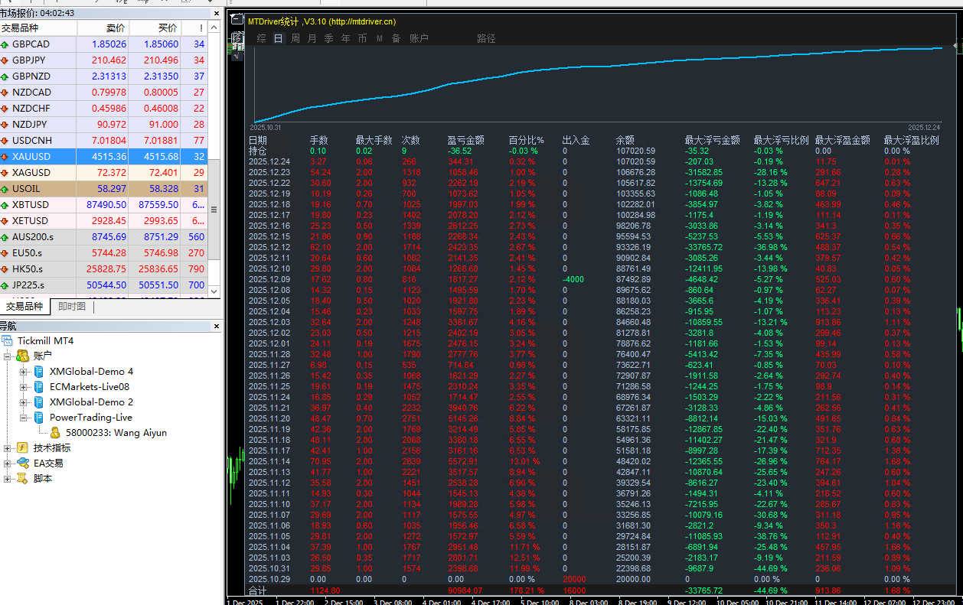Select the 月 monthly tab in MTDriver
This screenshot has height=605, width=963.
point(312,38)
